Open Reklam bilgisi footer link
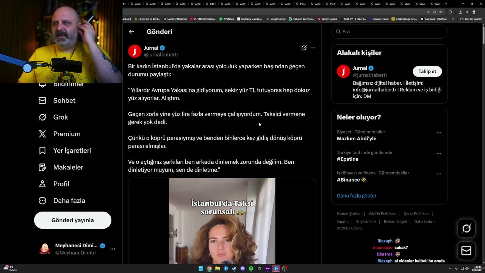 coord(395,221)
